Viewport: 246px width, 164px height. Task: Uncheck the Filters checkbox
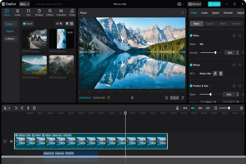[x=191, y=36]
